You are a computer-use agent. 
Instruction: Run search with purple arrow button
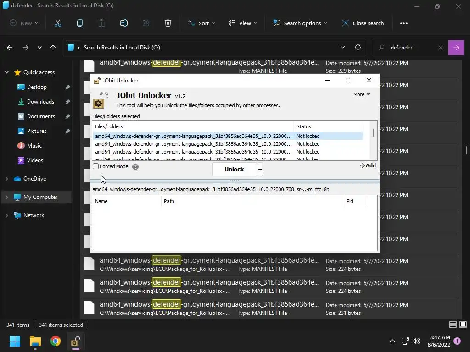pyautogui.click(x=456, y=48)
